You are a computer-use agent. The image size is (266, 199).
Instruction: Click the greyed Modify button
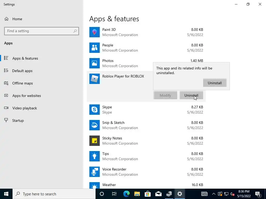pyautogui.click(x=165, y=95)
